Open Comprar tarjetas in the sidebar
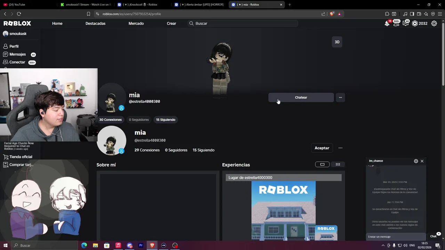445x250 pixels. pyautogui.click(x=18, y=165)
